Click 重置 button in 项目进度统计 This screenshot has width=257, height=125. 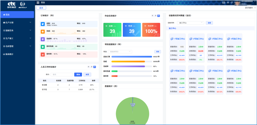coord(158,52)
